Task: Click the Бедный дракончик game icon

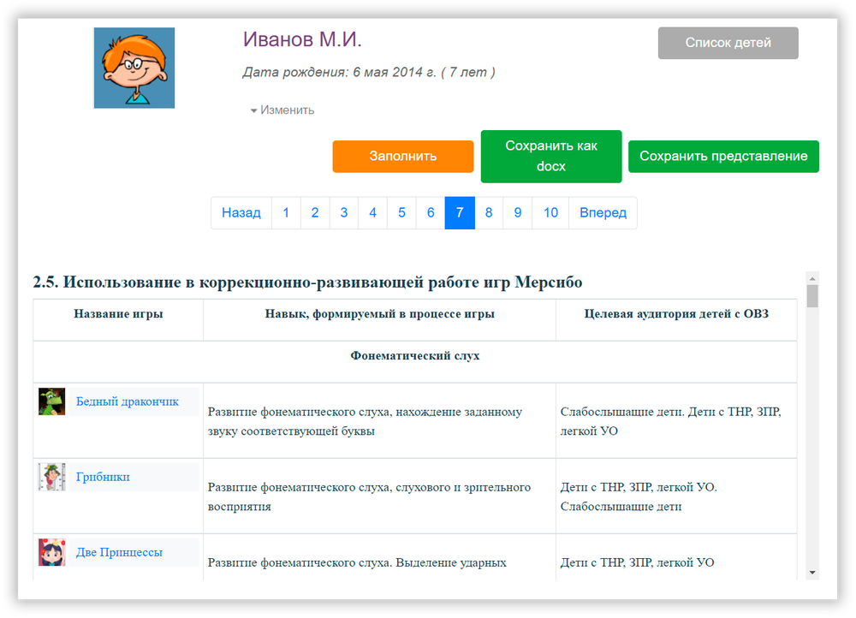Action: [x=51, y=401]
